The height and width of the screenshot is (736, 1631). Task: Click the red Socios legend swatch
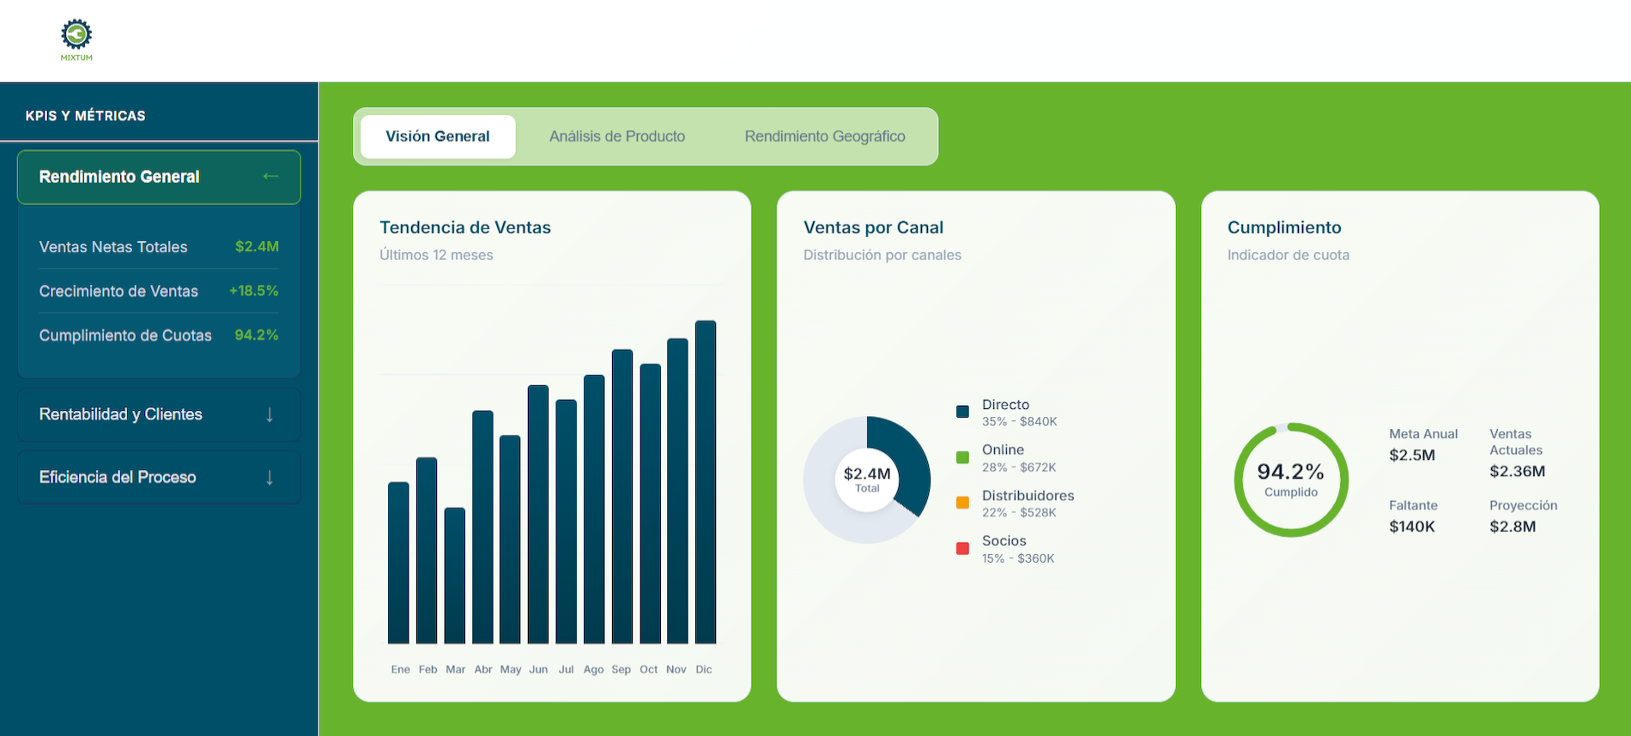click(x=962, y=548)
